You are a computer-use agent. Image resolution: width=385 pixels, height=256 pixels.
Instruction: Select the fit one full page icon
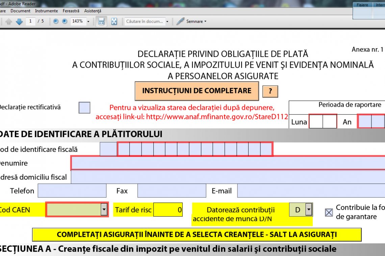pyautogui.click(x=114, y=21)
